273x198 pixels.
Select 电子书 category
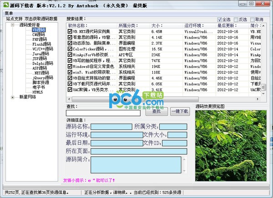click(39, 87)
